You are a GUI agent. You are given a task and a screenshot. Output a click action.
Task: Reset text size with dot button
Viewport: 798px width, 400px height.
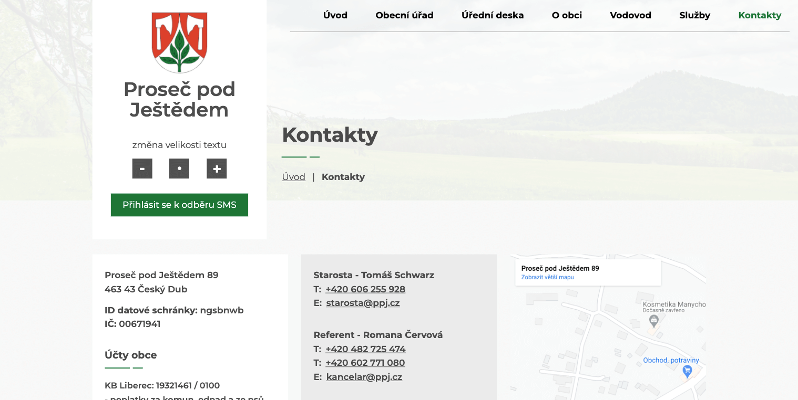tap(179, 169)
